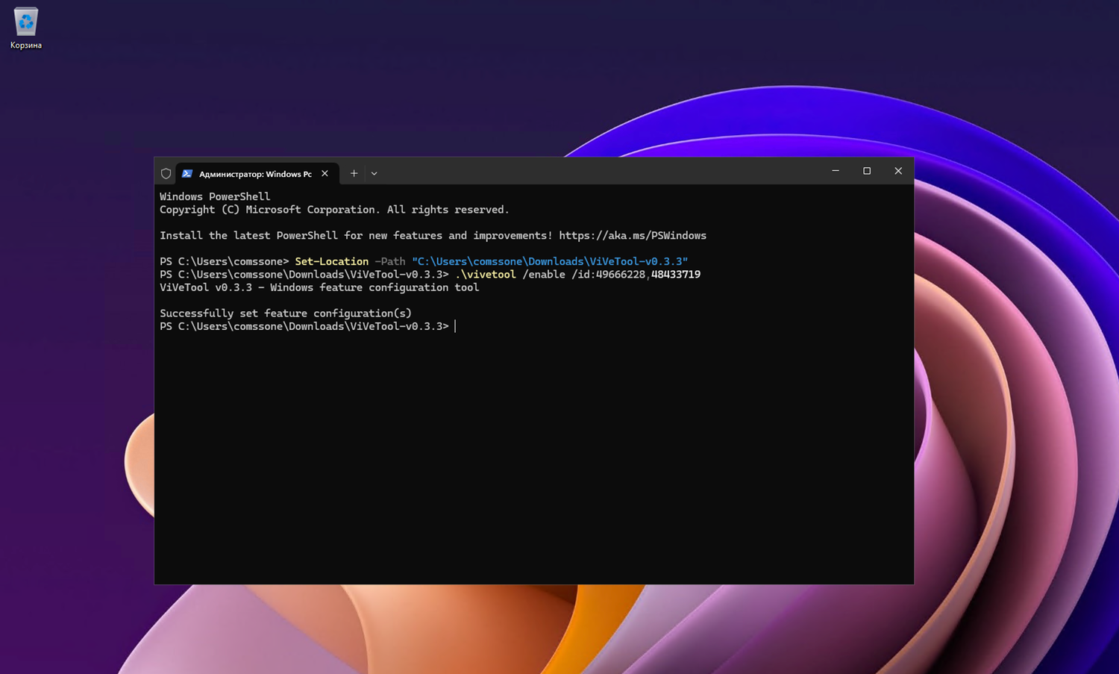The height and width of the screenshot is (674, 1119).
Task: Open the Recycle Bin desktop icon
Action: coord(26,28)
